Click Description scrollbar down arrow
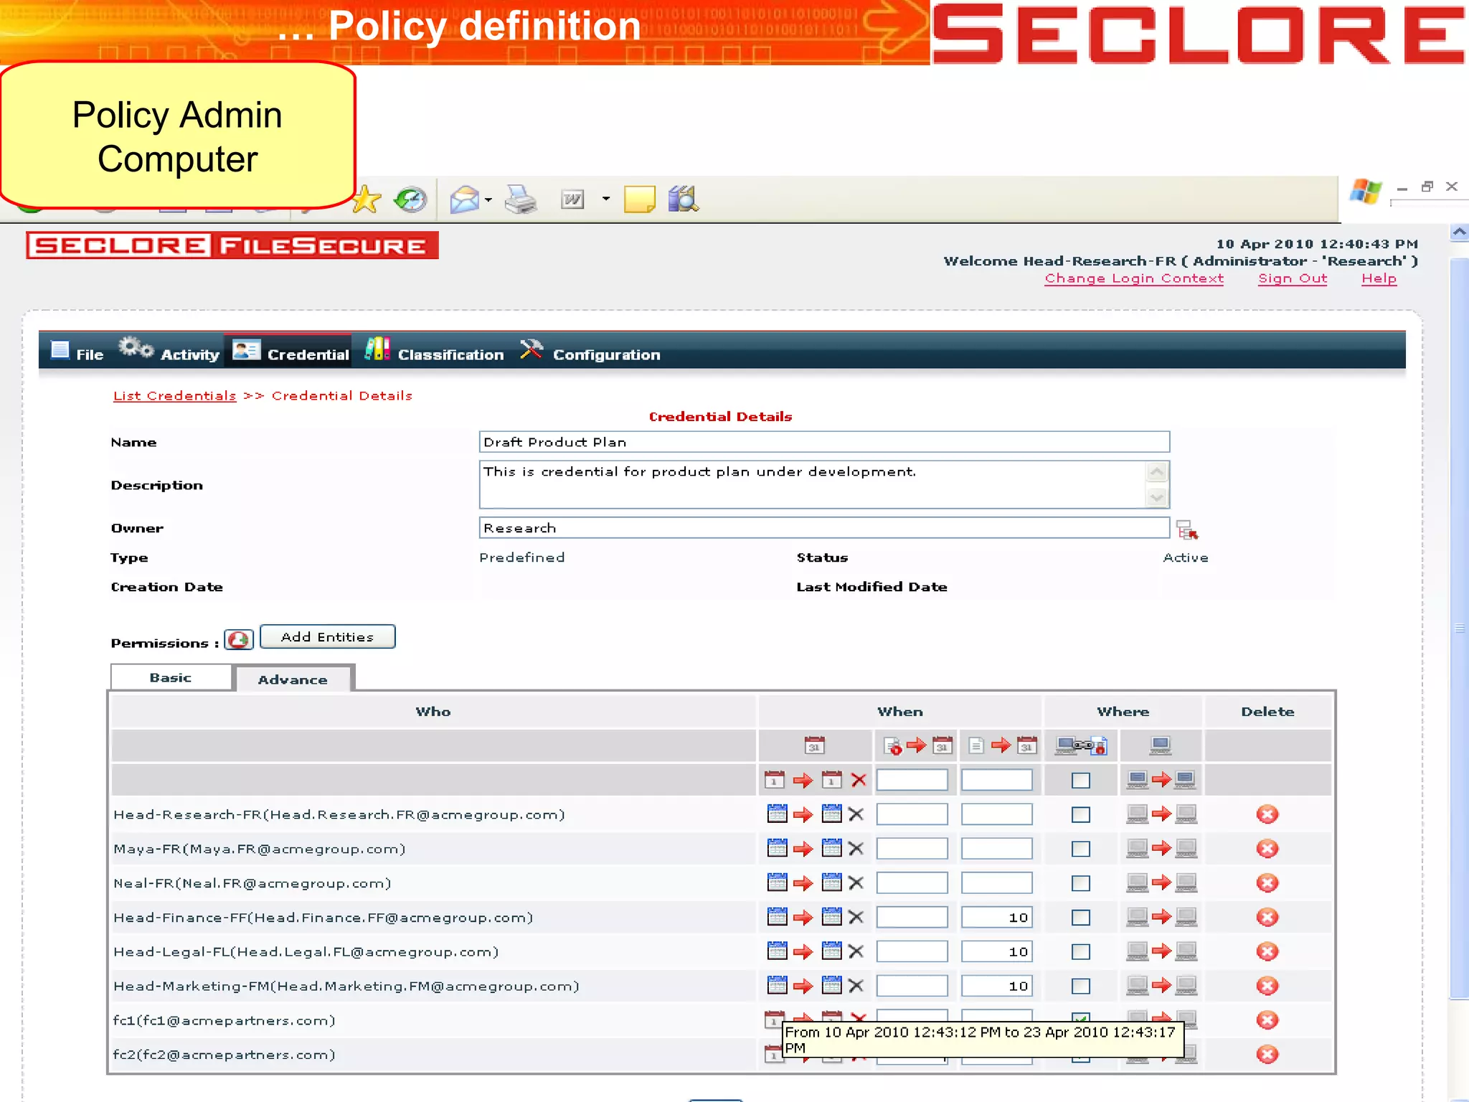The width and height of the screenshot is (1469, 1102). click(1157, 496)
